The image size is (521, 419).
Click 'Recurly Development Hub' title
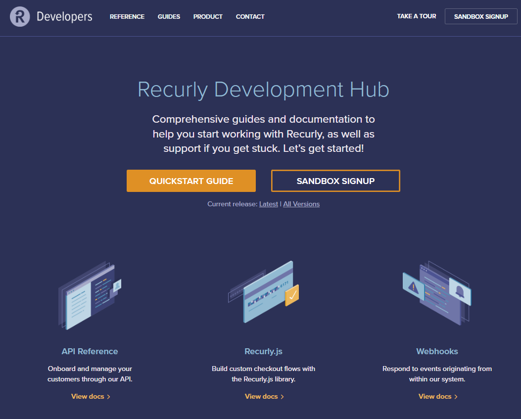264,90
